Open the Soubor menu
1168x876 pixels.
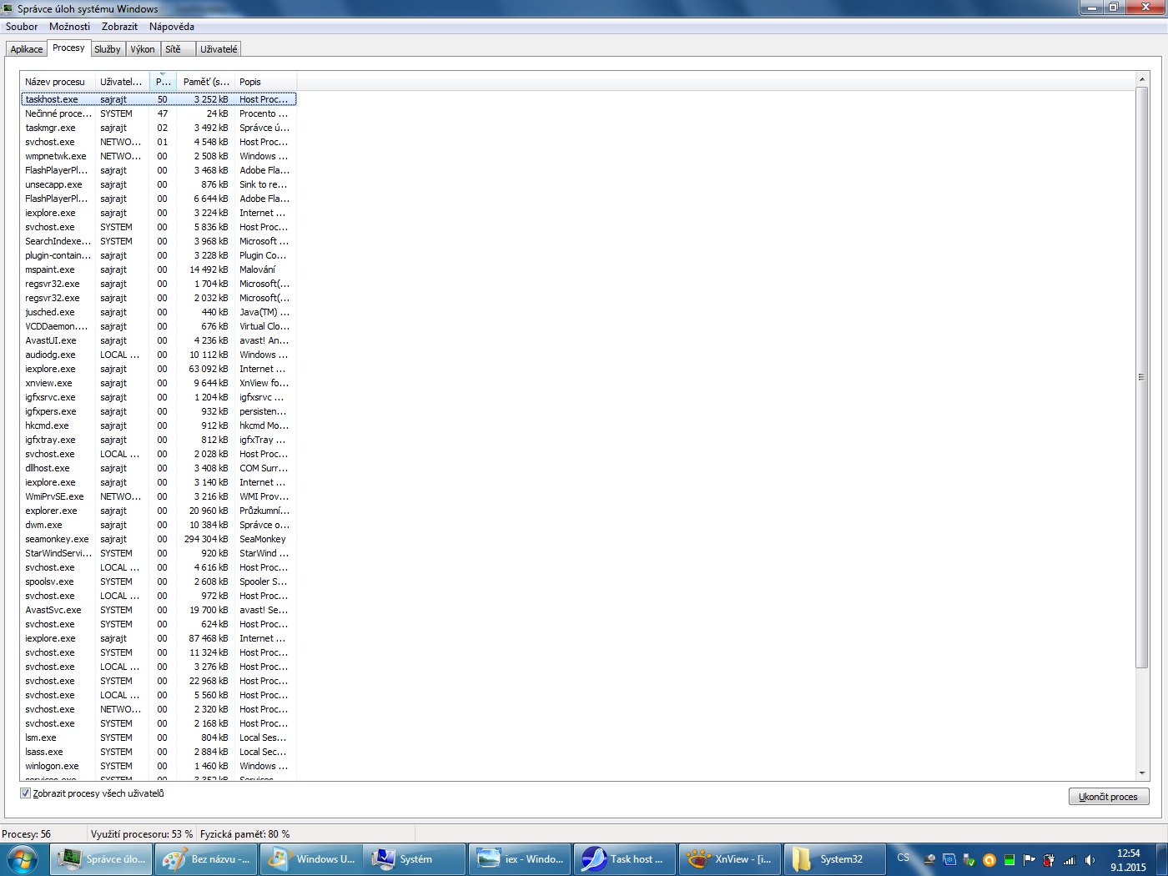pyautogui.click(x=22, y=27)
